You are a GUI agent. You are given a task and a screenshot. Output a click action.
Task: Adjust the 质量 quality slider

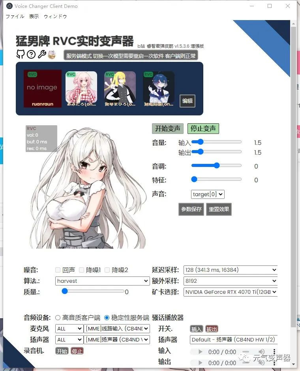coord(92,291)
